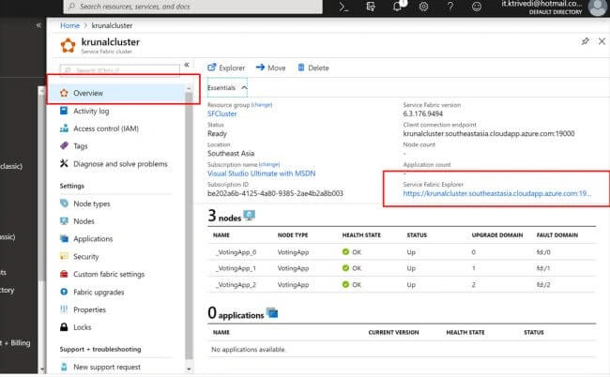This screenshot has width=610, height=377.
Task: Select the _VotingApp_1 node row
Action: pyautogui.click(x=401, y=268)
